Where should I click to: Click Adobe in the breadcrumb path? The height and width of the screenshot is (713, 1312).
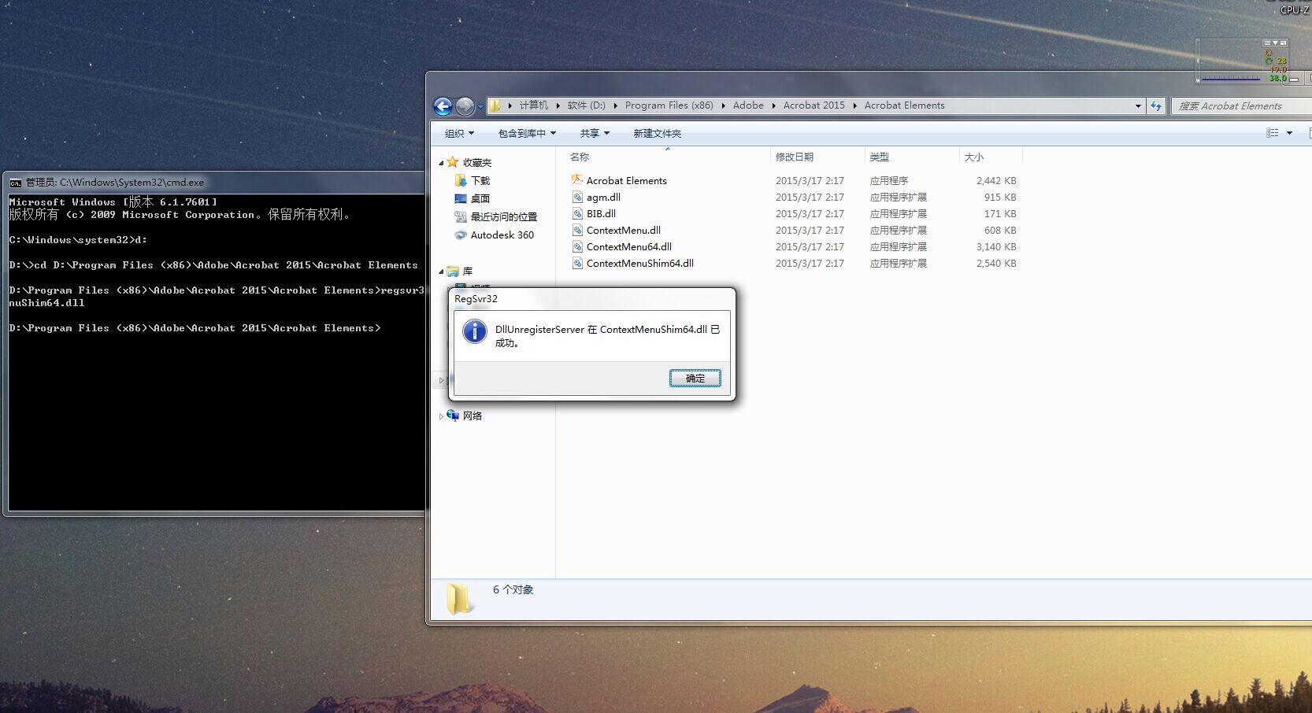(748, 105)
